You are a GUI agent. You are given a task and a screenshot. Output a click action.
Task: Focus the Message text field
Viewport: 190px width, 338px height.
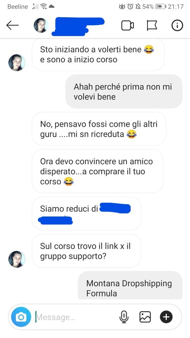(x=75, y=317)
